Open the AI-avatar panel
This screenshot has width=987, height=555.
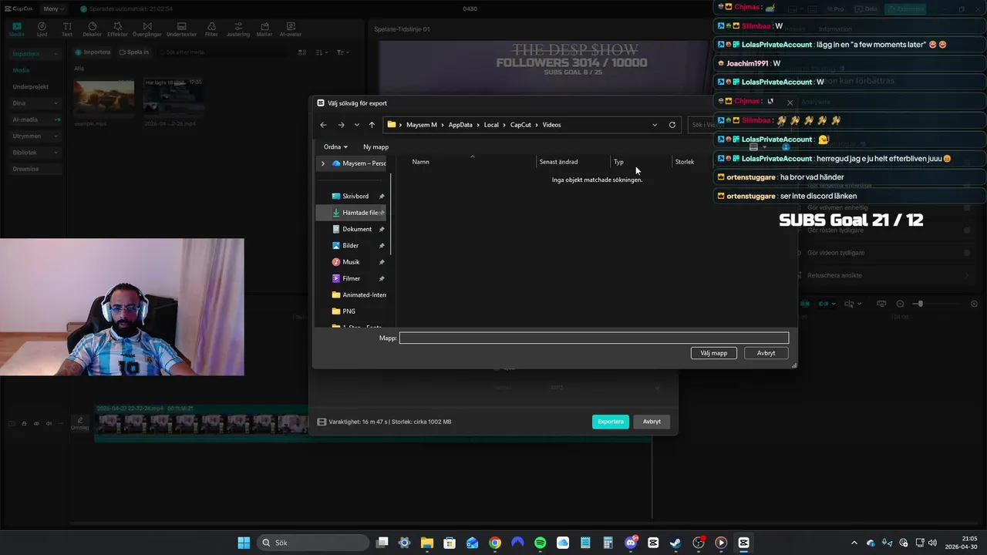coord(291,29)
